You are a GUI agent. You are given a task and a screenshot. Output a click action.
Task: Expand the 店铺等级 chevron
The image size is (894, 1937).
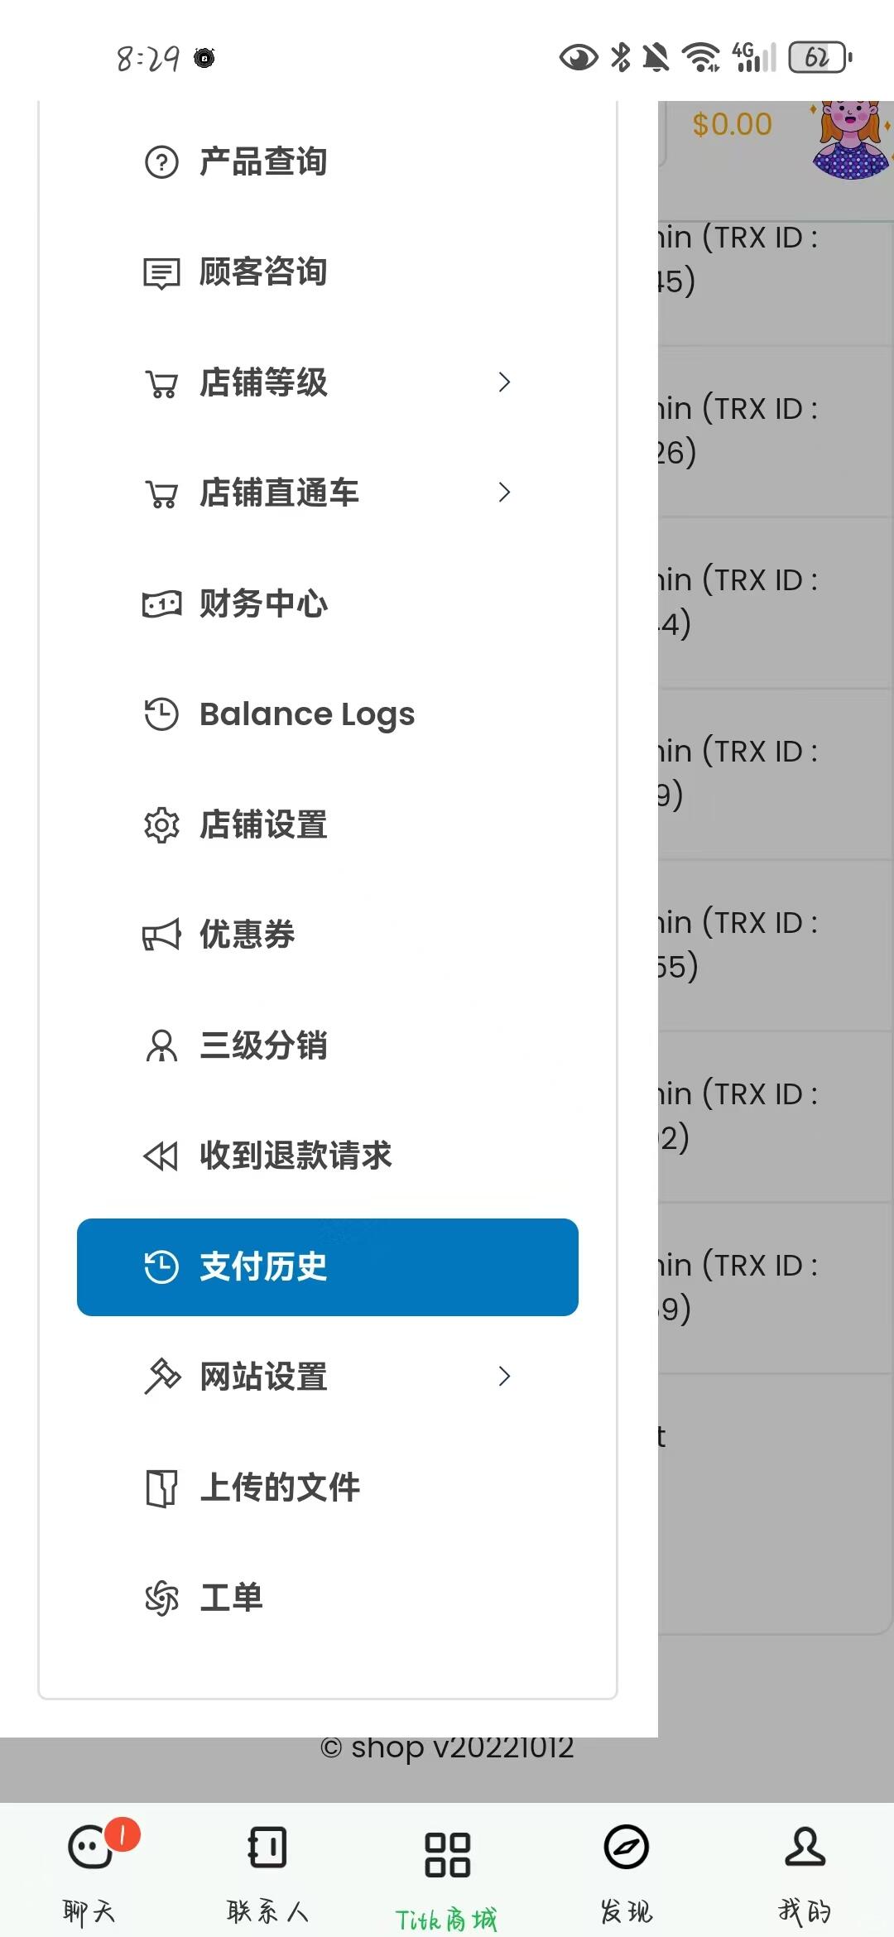pyautogui.click(x=504, y=382)
